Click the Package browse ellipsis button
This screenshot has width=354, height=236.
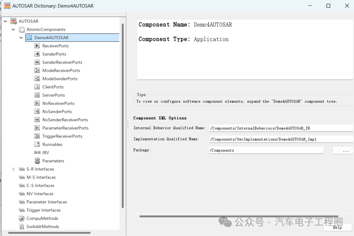pyautogui.click(x=343, y=150)
